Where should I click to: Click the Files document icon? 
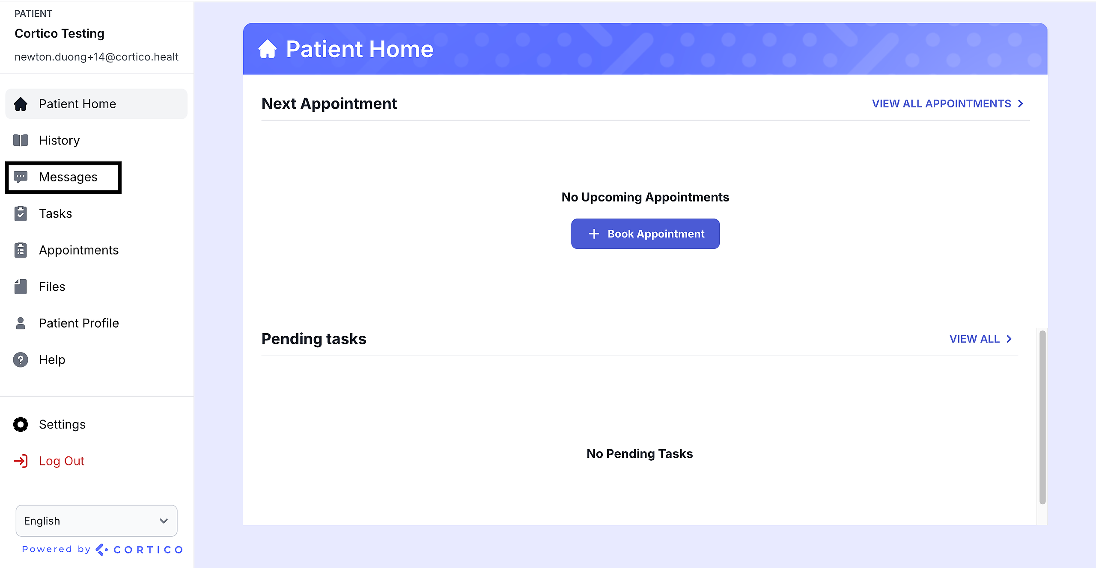pyautogui.click(x=21, y=287)
